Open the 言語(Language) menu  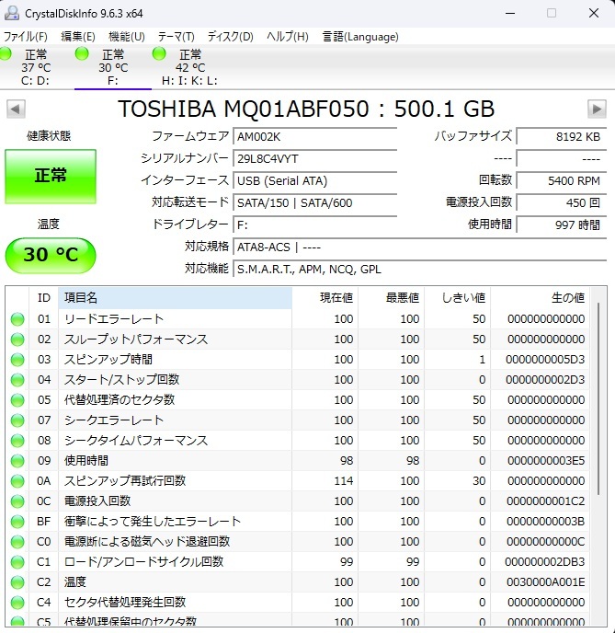coord(360,37)
